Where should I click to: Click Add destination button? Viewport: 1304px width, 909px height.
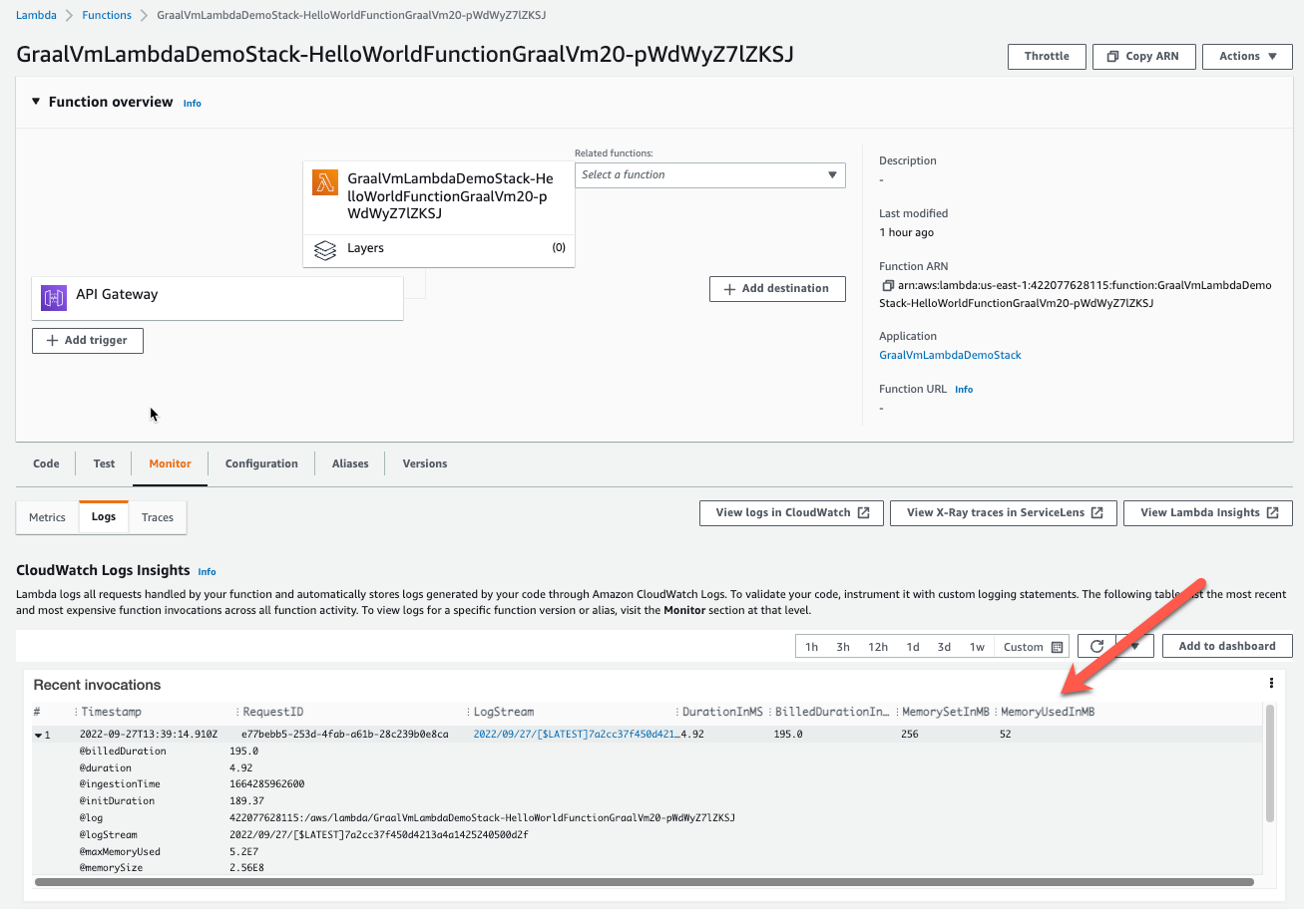(777, 288)
